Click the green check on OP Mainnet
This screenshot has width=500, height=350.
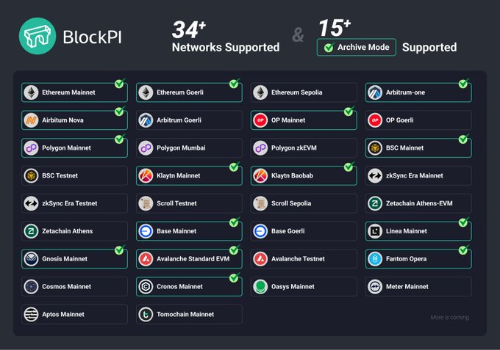coord(349,111)
